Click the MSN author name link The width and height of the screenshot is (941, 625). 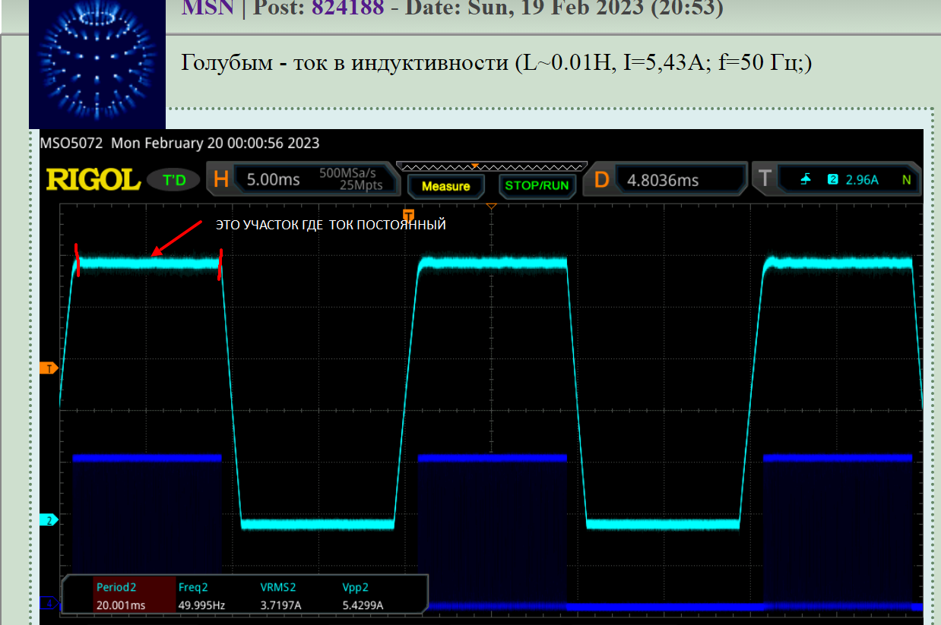206,8
